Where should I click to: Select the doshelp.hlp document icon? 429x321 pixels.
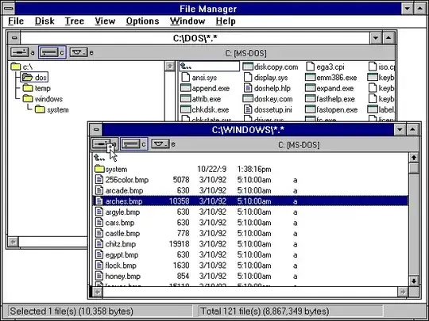(x=248, y=88)
